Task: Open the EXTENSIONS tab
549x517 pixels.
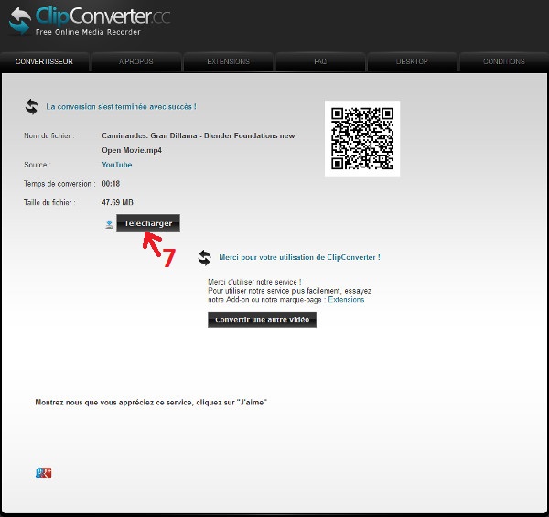Action: 228,62
